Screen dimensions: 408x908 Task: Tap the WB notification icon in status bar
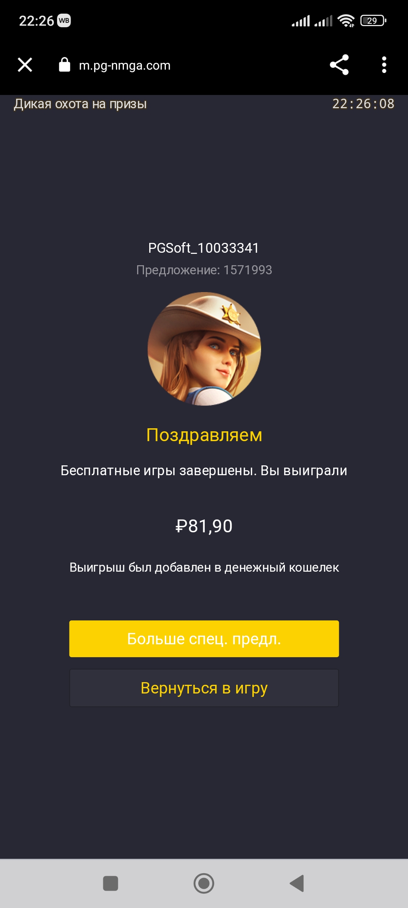(x=64, y=20)
